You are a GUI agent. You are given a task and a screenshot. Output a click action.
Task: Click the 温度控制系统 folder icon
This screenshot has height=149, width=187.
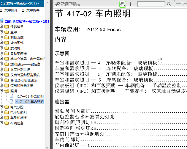point(7,69)
